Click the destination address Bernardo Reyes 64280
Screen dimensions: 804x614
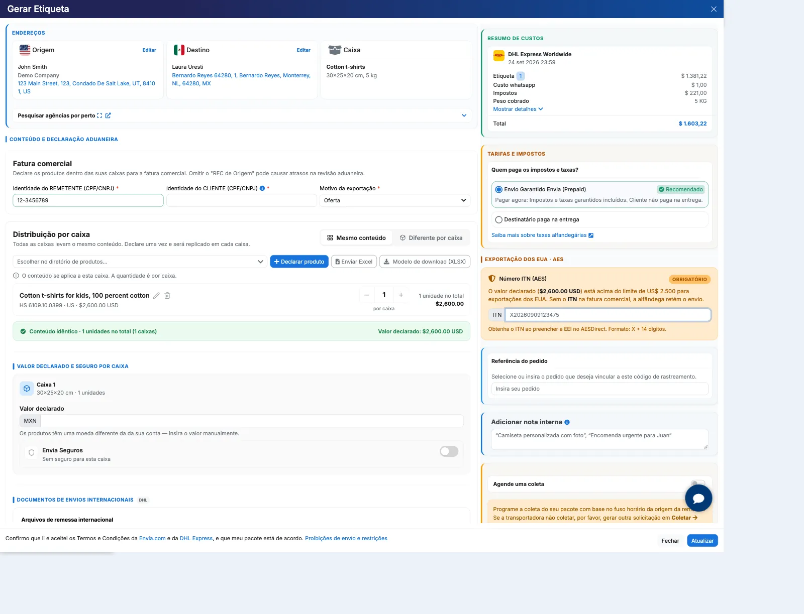click(x=241, y=79)
